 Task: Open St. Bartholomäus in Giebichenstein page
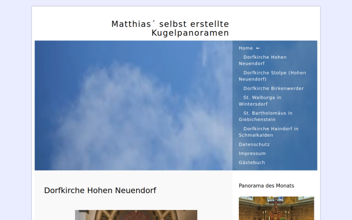(266, 116)
